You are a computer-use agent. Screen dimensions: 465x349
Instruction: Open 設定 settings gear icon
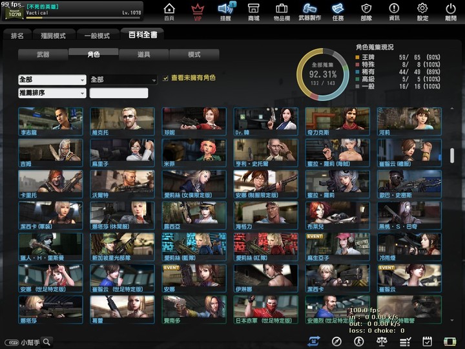[422, 10]
